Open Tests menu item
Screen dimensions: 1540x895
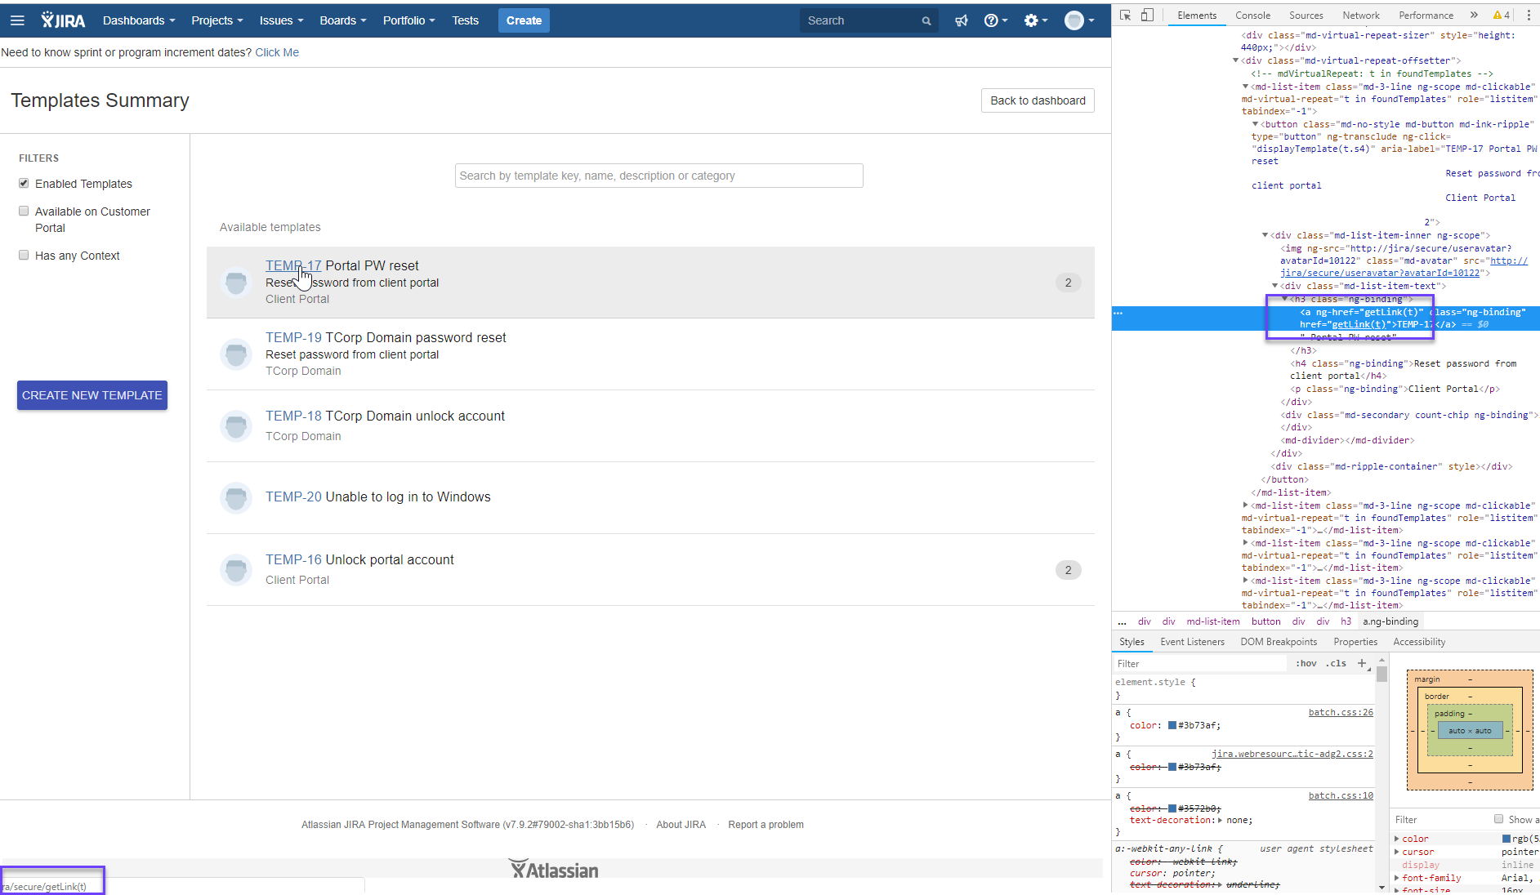click(x=465, y=20)
